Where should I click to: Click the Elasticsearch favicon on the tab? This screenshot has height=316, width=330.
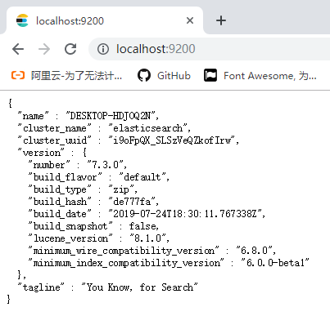coord(22,20)
